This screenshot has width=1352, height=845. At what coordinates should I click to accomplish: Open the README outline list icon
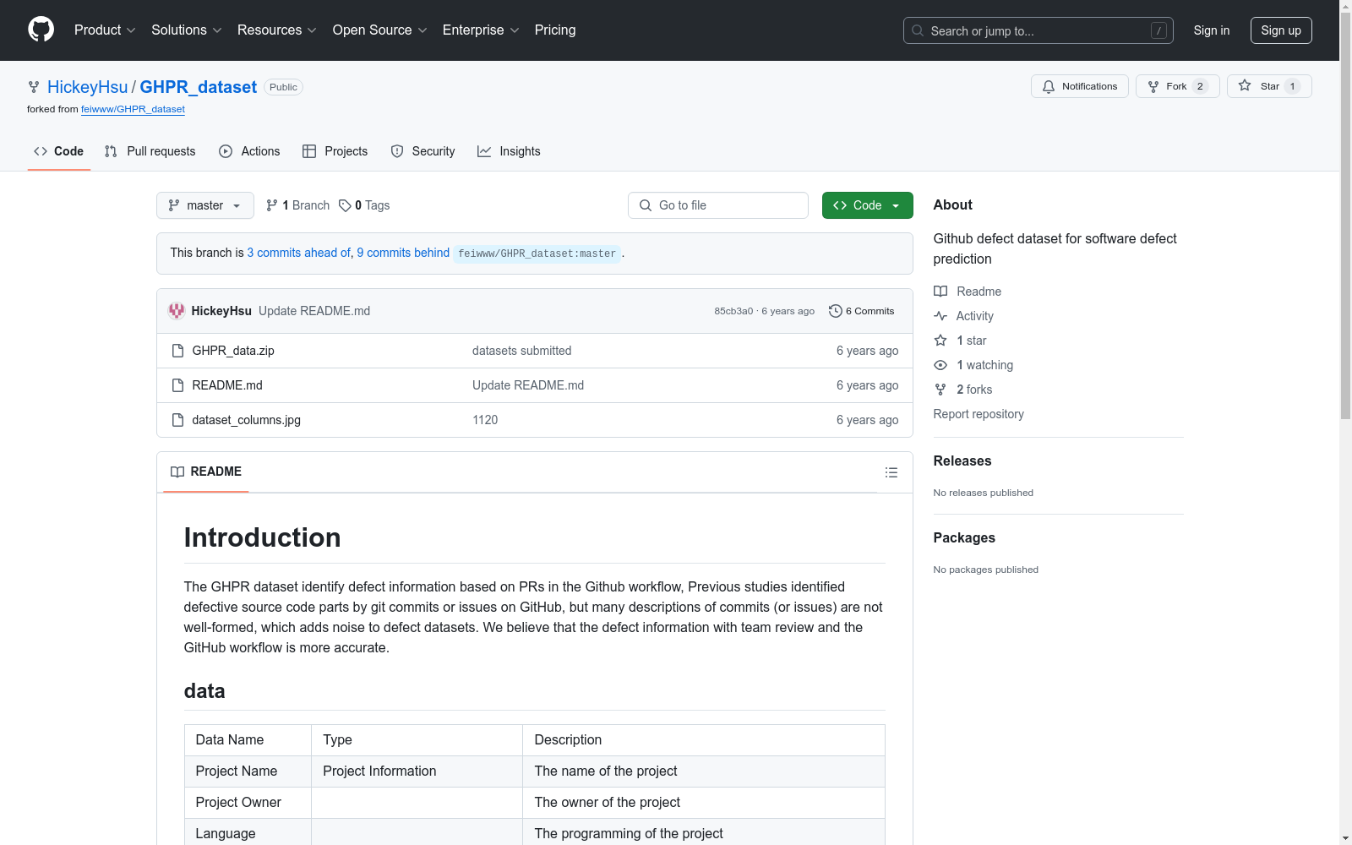tap(891, 472)
